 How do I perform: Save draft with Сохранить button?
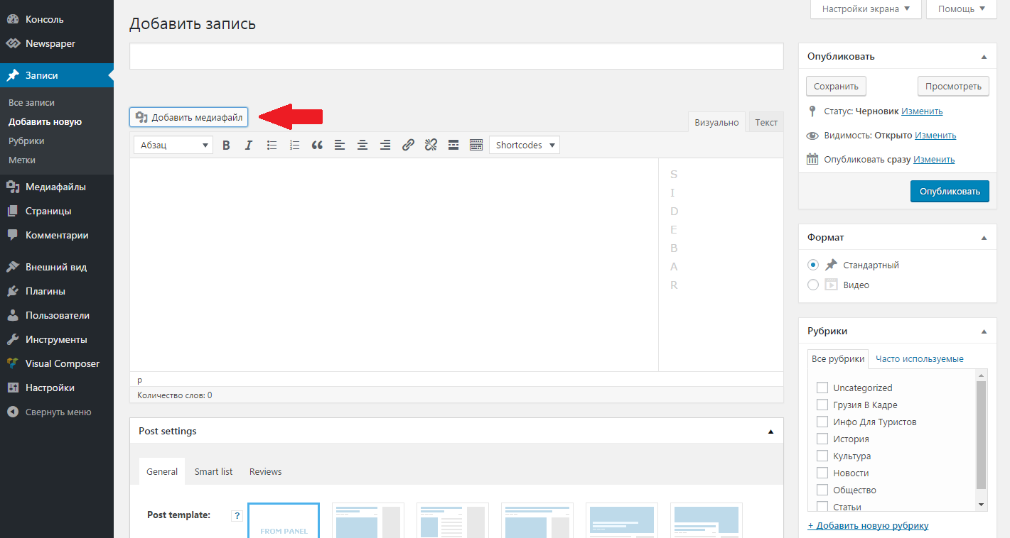(x=837, y=86)
